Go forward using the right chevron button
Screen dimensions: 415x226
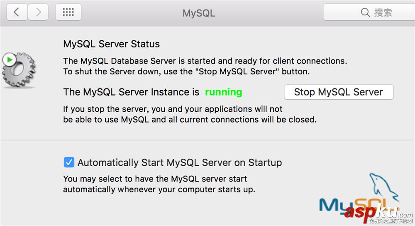[39, 12]
